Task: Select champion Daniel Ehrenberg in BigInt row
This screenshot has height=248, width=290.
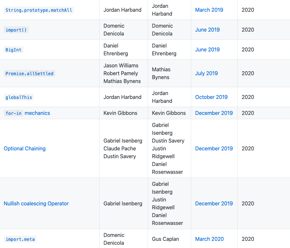Action: pyautogui.click(x=164, y=49)
